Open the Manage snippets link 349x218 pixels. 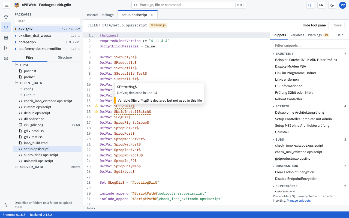[299, 201]
